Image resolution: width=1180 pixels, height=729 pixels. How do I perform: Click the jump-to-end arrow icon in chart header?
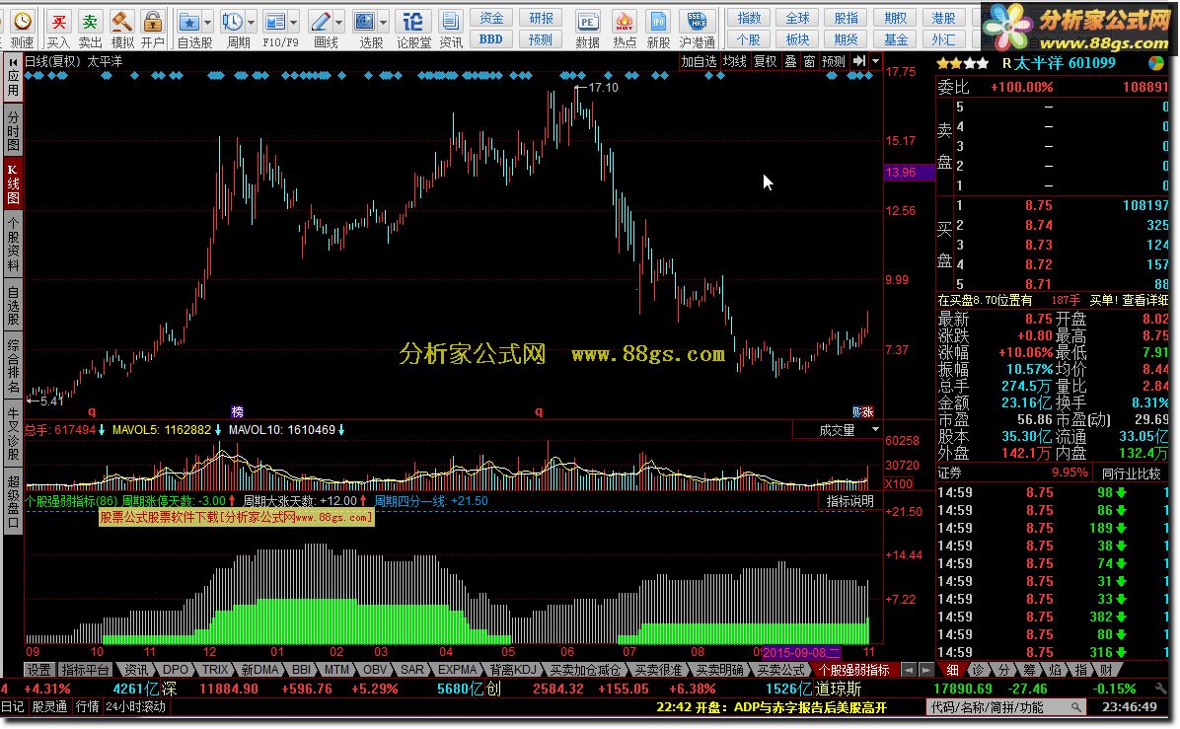tap(858, 61)
